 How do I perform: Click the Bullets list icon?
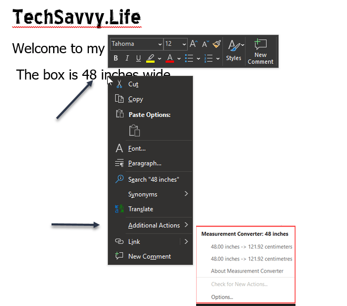[190, 58]
